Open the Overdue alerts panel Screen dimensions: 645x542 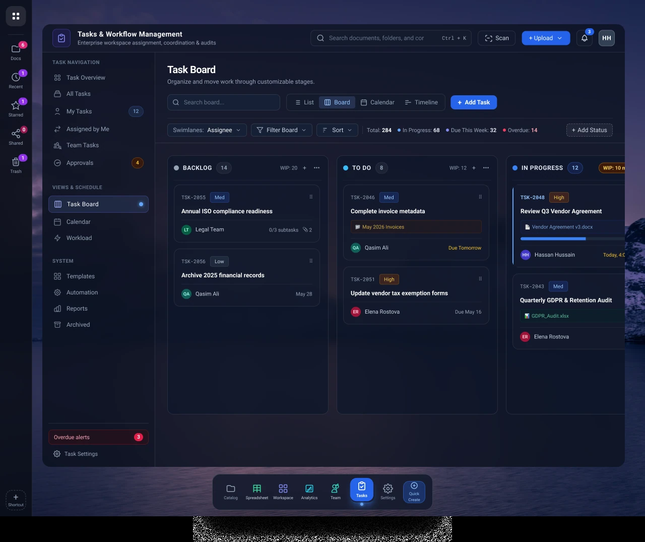point(98,437)
